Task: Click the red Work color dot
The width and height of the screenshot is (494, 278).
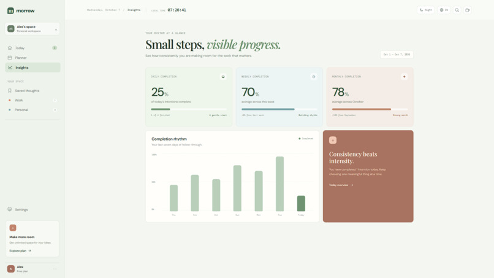Action: click(9, 101)
